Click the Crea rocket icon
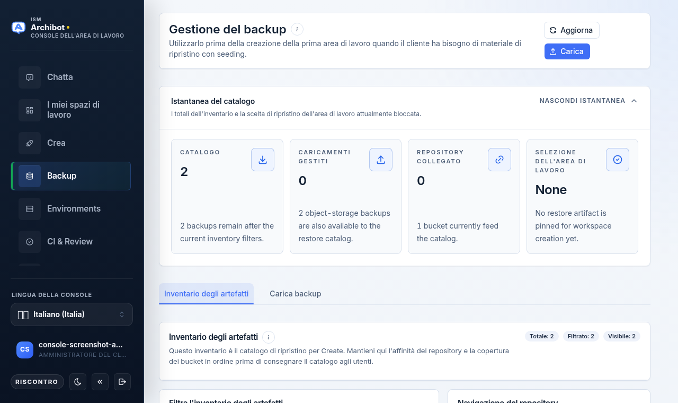 [x=30, y=143]
